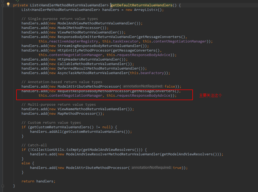This screenshot has height=192, width=258.
Task: Click the fold end marker at method closing brace
Action: click(x=3, y=185)
